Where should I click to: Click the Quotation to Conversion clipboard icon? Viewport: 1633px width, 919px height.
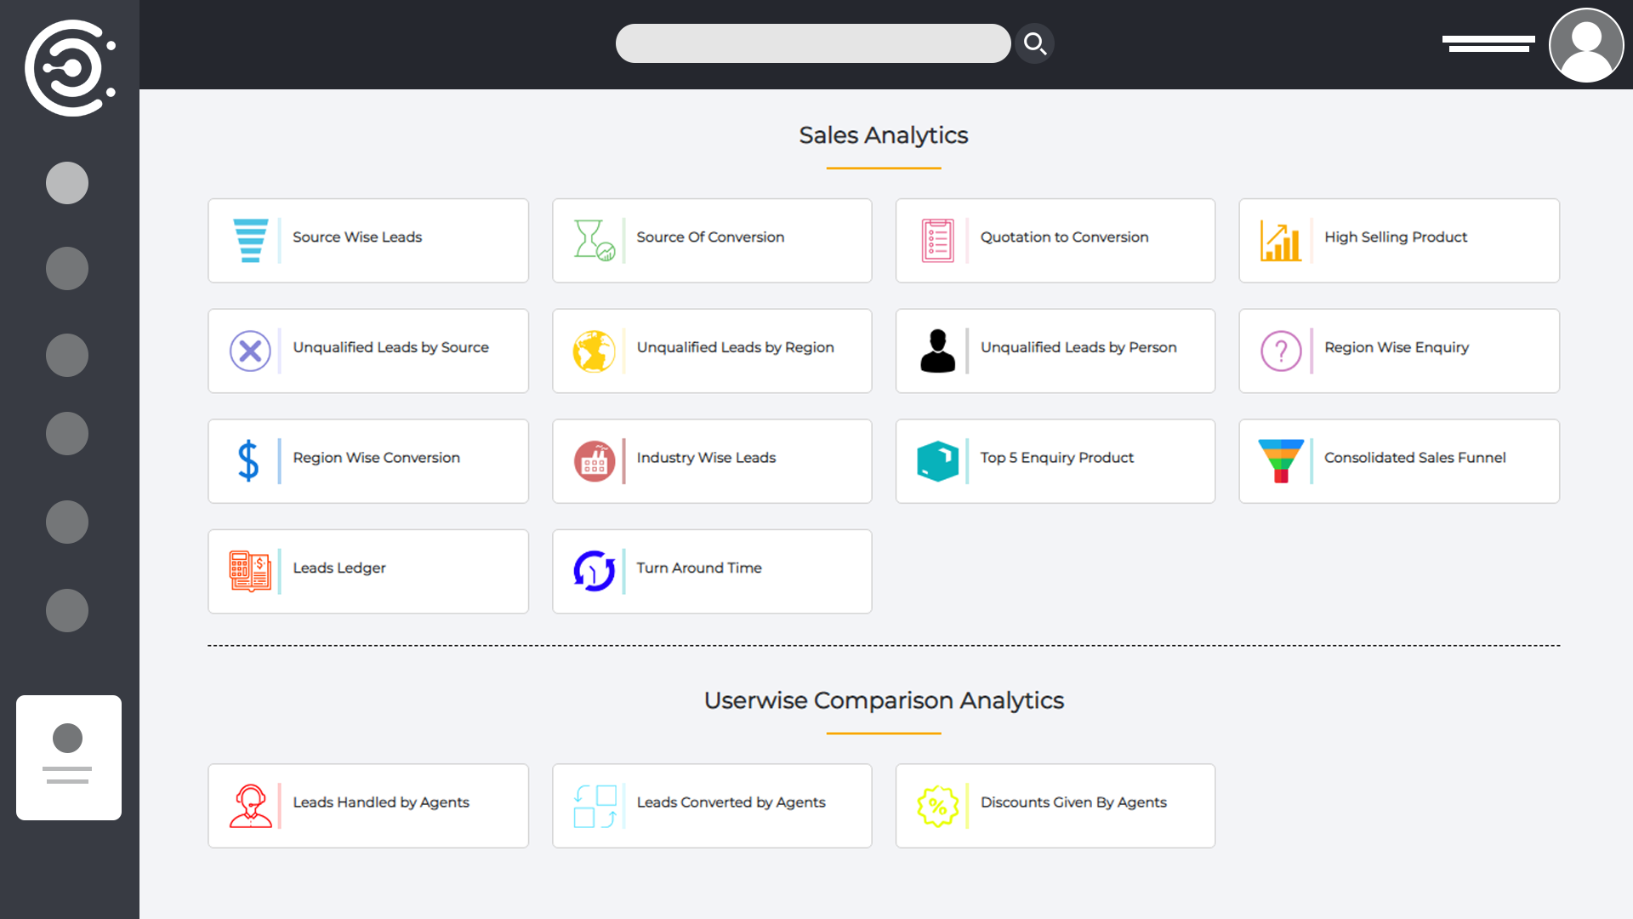coord(937,241)
